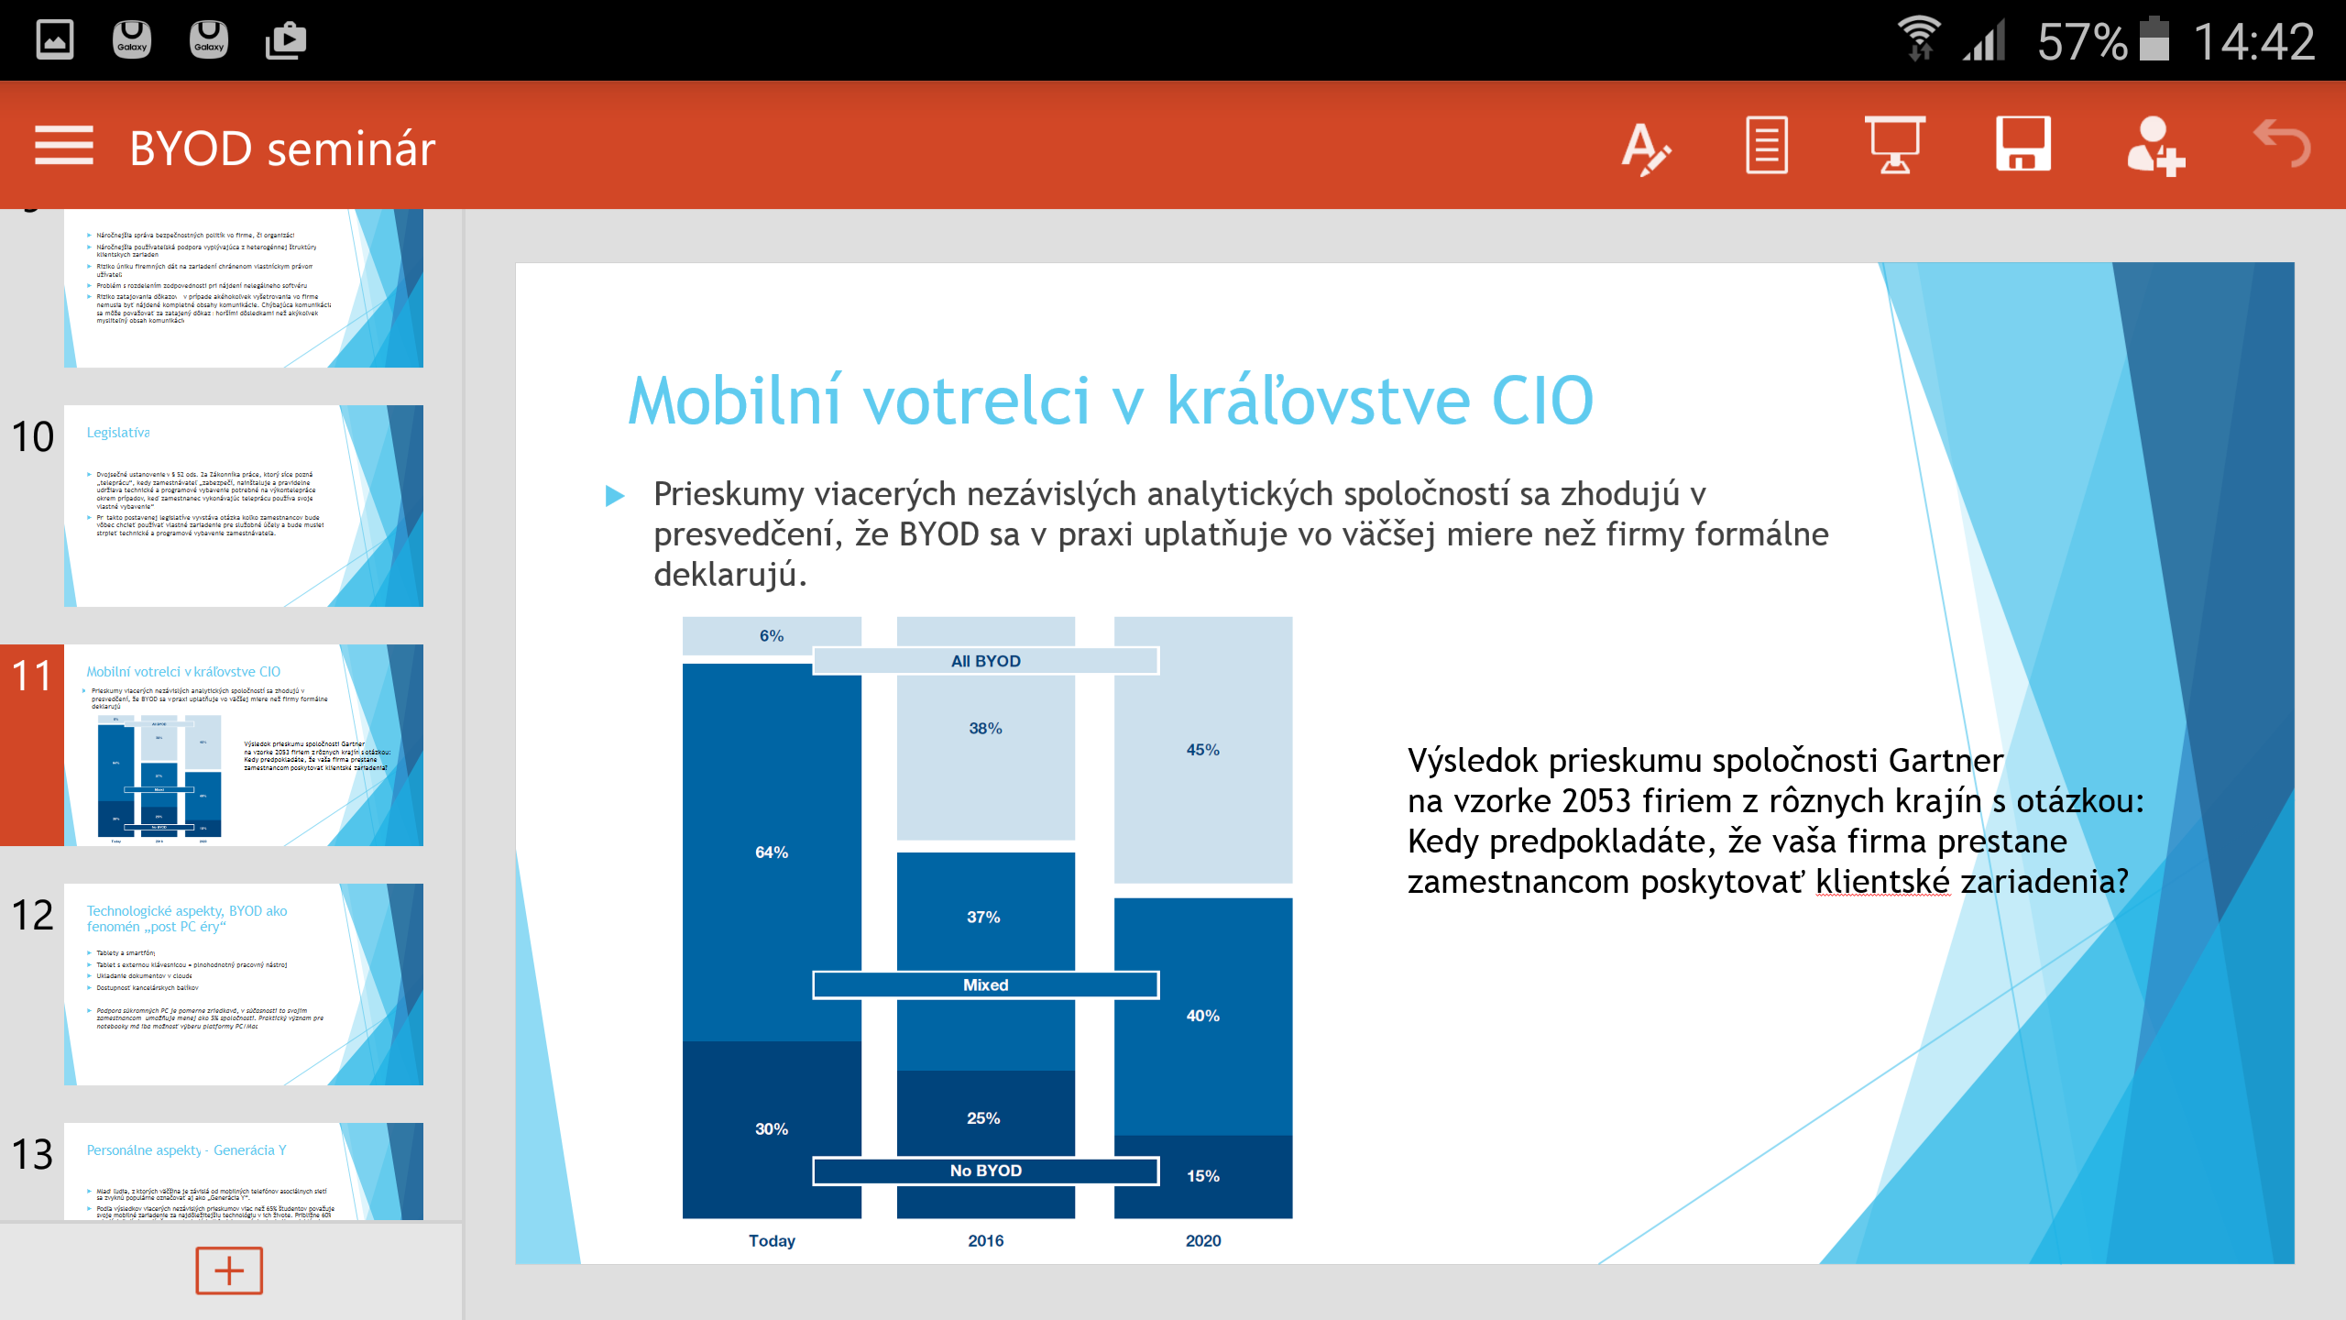The width and height of the screenshot is (2346, 1320).
Task: Select slide 13 Personálne aspekty thumbnail
Action: click(243, 1171)
